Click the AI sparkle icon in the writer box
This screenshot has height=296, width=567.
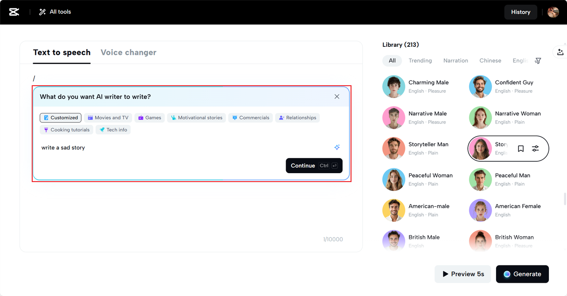(x=337, y=147)
